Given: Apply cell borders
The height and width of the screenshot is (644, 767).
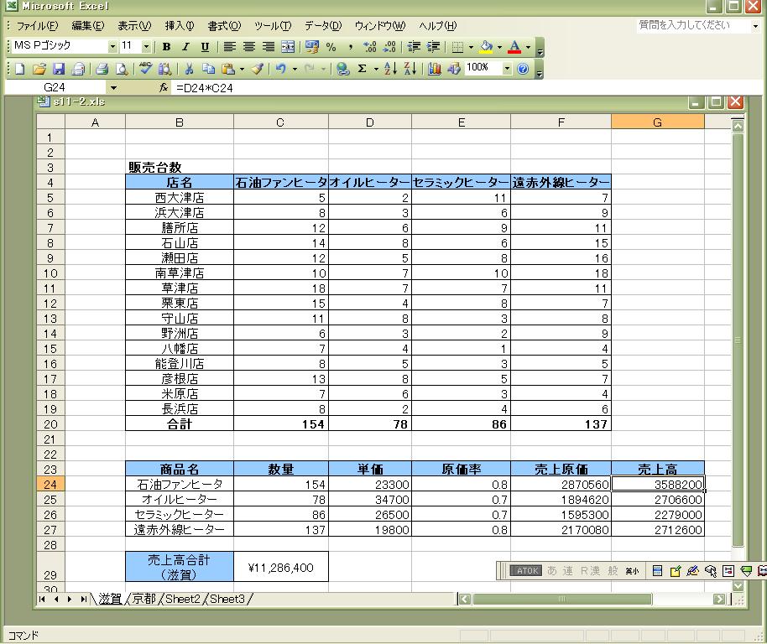Looking at the screenshot, I should click(457, 47).
